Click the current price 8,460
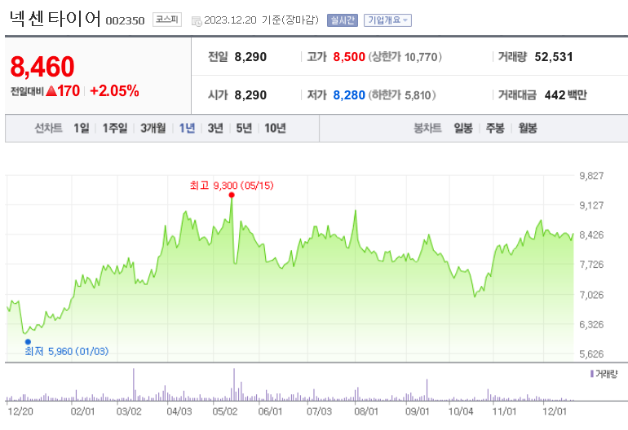628x430 pixels. point(42,67)
